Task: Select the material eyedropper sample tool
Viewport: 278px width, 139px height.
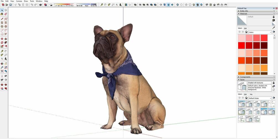Action: coord(274,28)
